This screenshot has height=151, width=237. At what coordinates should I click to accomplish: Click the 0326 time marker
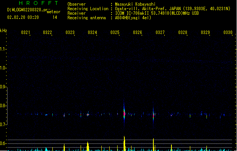point(138,32)
